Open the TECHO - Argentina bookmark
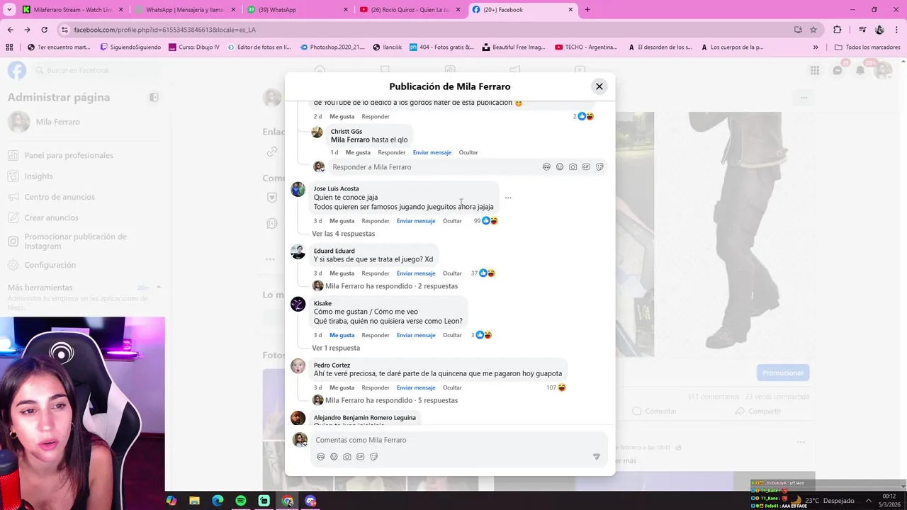 [x=586, y=47]
